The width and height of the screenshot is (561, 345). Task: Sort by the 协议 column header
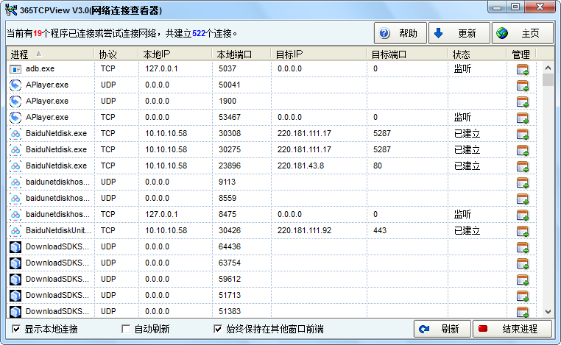pos(116,54)
